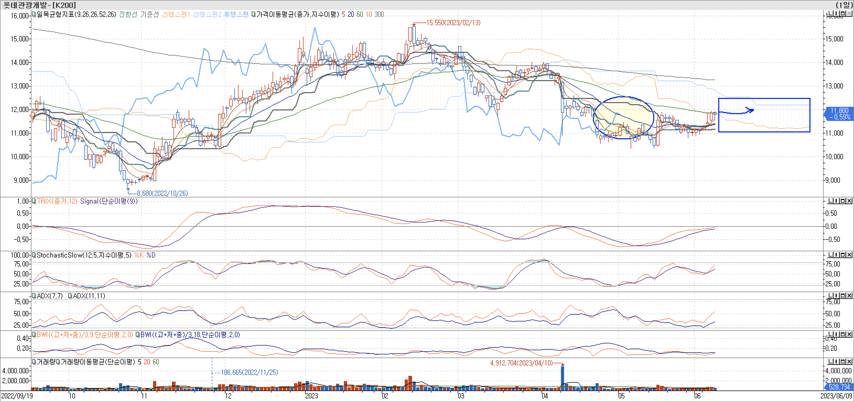The width and height of the screenshot is (854, 401).
Task: Toggle the Ichimoku 일목균형지표 indicator square
Action: click(34, 14)
